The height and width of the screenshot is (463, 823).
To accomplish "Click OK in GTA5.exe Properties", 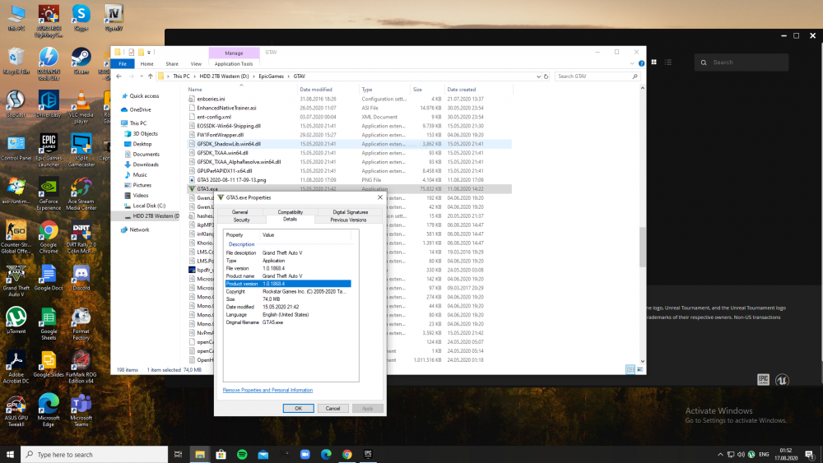I will tap(298, 408).
